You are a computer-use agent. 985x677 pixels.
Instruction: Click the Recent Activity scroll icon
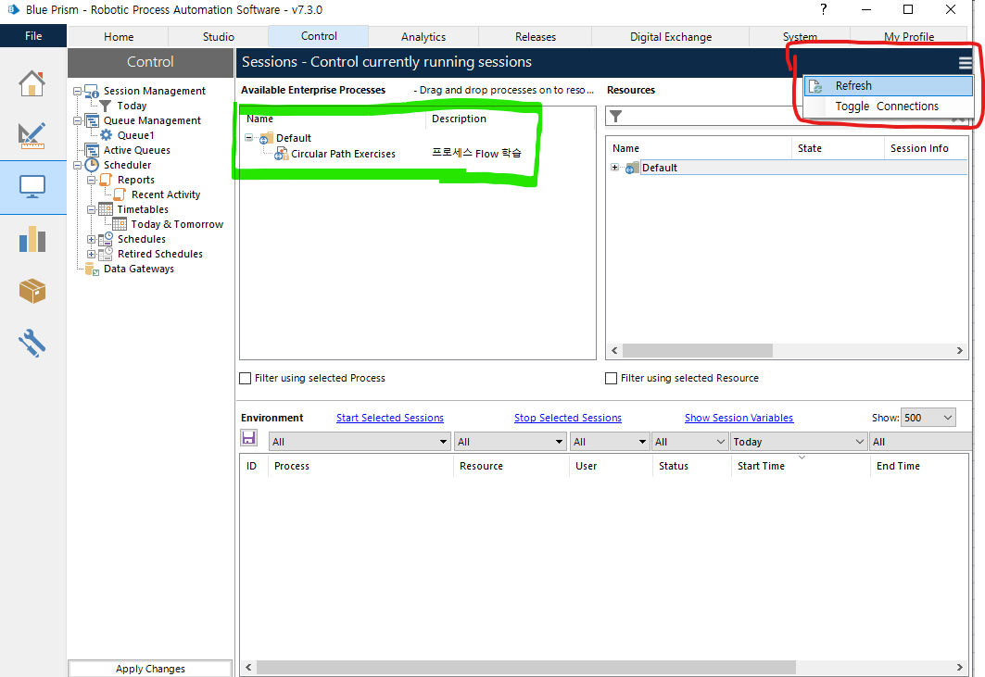pyautogui.click(x=120, y=194)
